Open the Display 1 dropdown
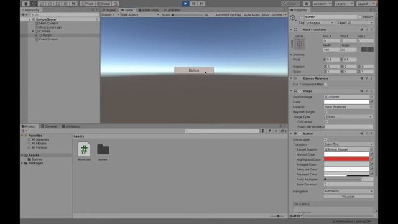The image size is (398, 224). [110, 15]
